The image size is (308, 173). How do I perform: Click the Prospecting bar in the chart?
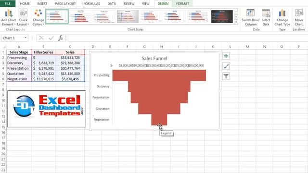[x=159, y=75]
